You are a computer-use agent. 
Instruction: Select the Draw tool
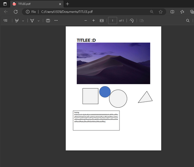pyautogui.click(x=32, y=21)
